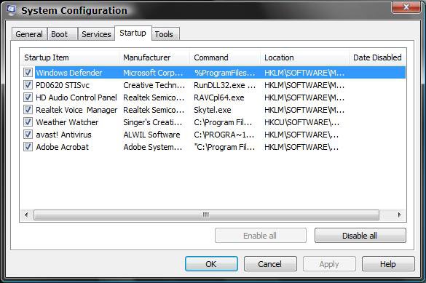Viewport: 426px width, 283px height.
Task: Confirm with the OK button
Action: point(211,264)
